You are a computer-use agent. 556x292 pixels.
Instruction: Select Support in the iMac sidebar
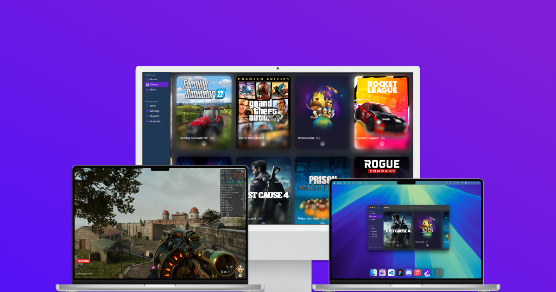[154, 116]
